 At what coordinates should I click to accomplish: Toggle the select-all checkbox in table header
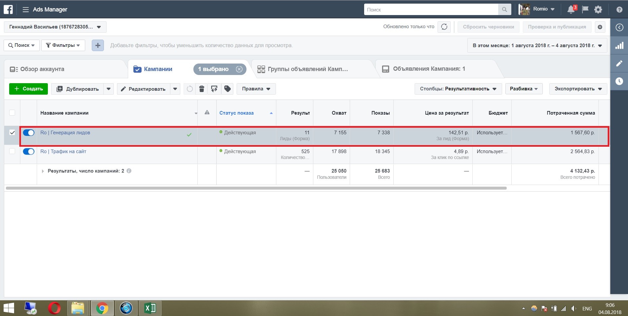(12, 113)
